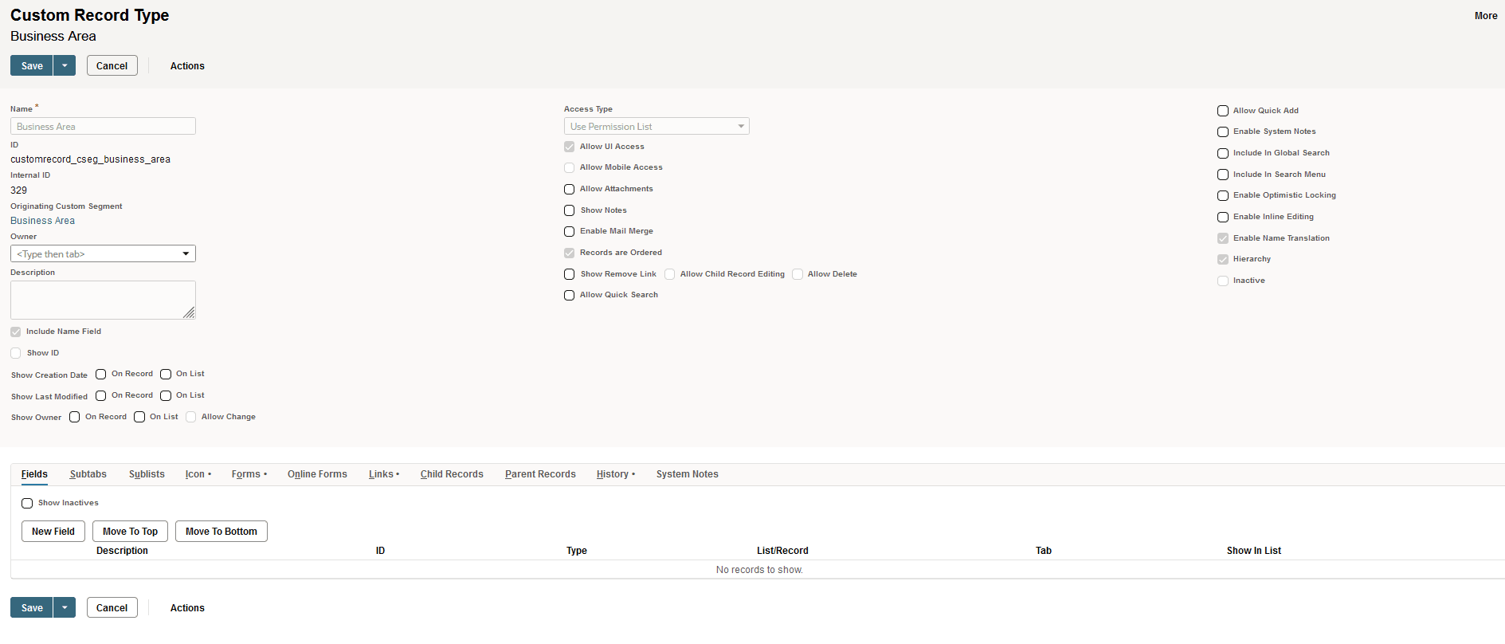Toggle the Show Inactives checkbox
Screen dimensions: 1505x644
point(27,503)
